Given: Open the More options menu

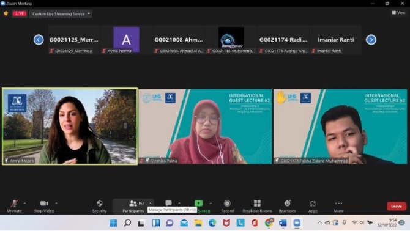Looking at the screenshot, I should [338, 206].
